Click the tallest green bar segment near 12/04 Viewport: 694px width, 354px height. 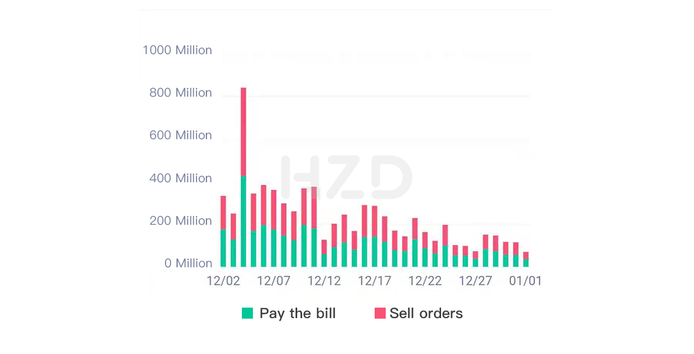244,221
